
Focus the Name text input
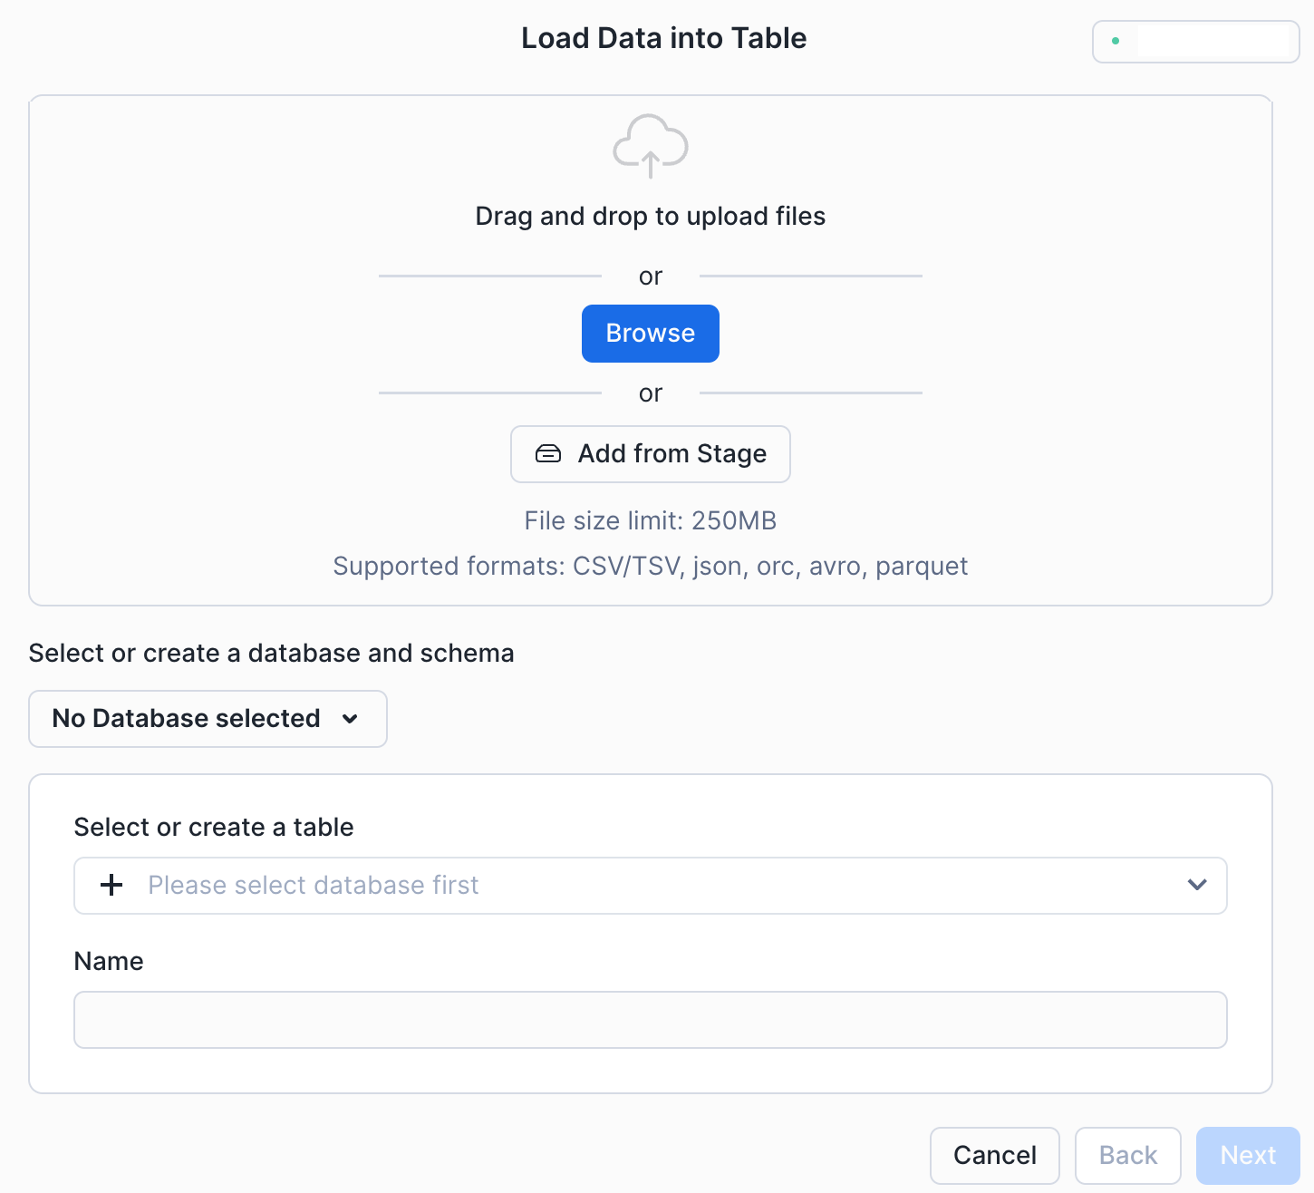pyautogui.click(x=651, y=1020)
